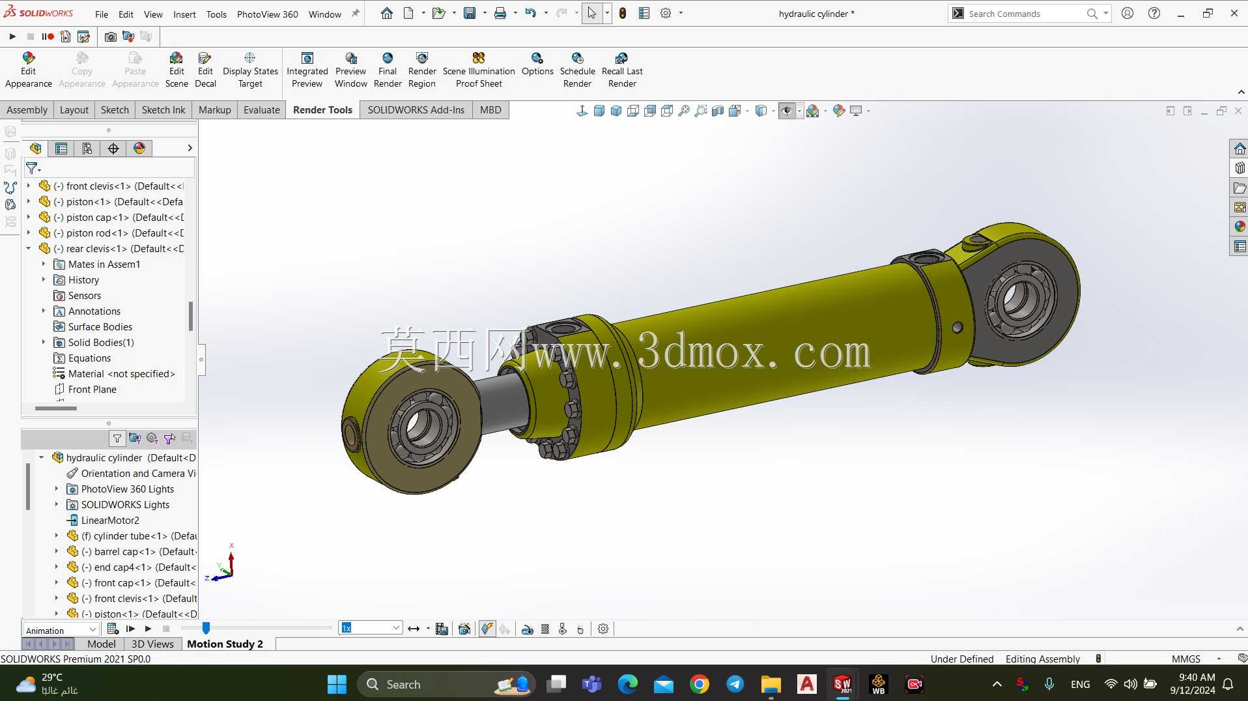Open the PropertyManager tab
This screenshot has height=701, width=1248.
pos(61,149)
